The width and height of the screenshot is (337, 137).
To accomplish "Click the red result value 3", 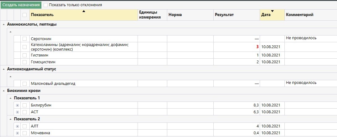I will 257,47.
